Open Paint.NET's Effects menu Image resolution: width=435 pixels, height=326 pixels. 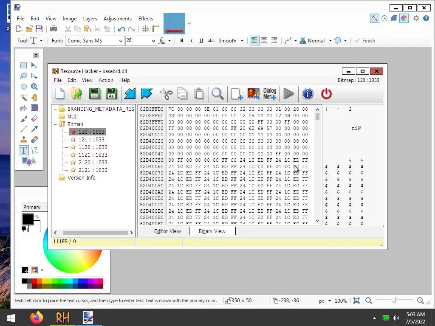(x=146, y=19)
